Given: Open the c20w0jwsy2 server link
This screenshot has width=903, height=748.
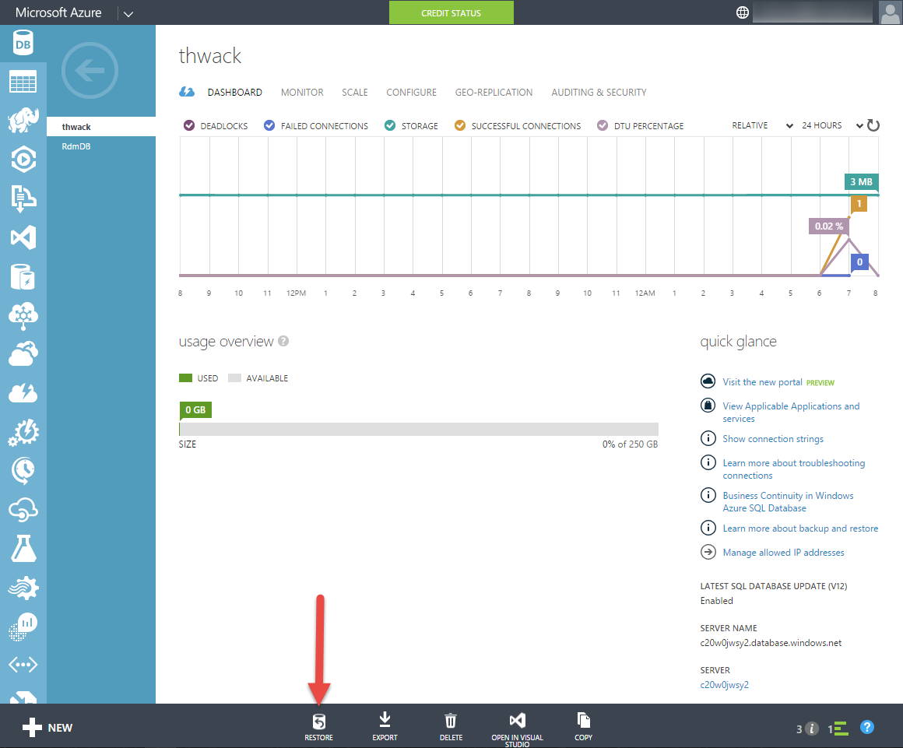Looking at the screenshot, I should click(x=725, y=685).
